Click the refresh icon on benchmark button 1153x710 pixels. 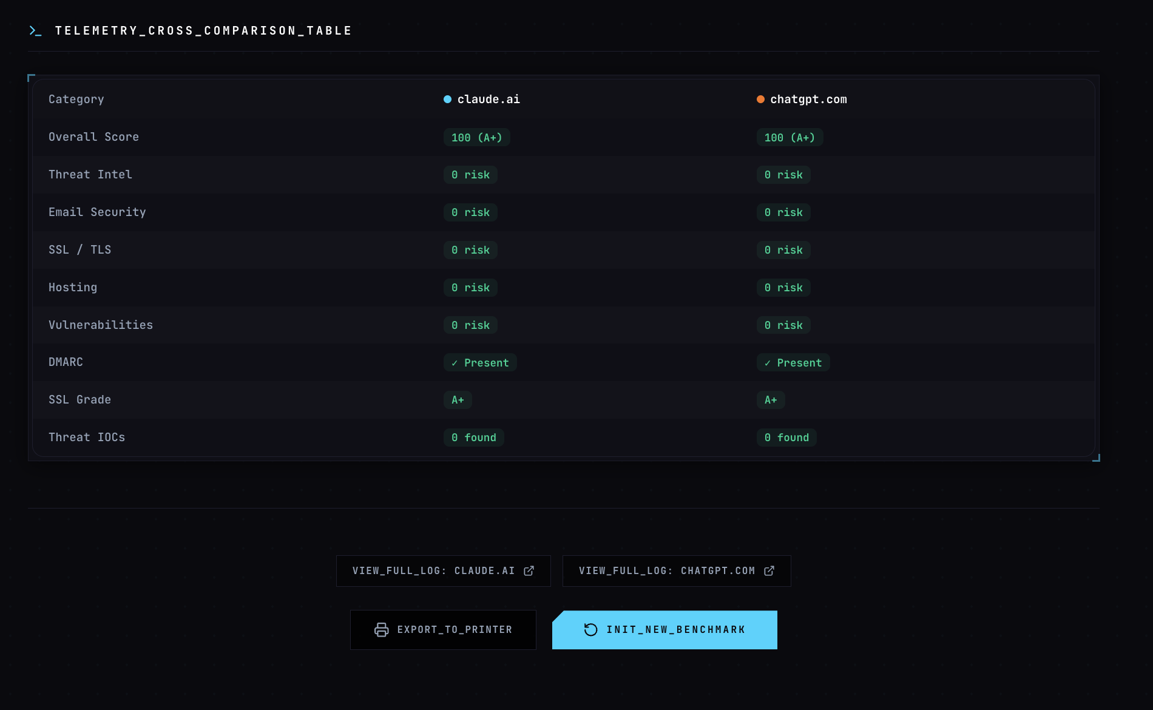590,629
